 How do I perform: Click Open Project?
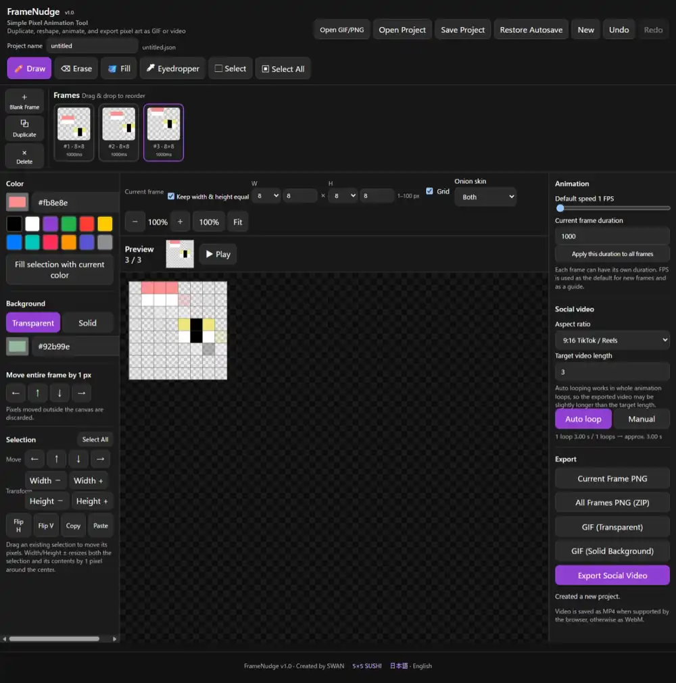pyautogui.click(x=402, y=30)
